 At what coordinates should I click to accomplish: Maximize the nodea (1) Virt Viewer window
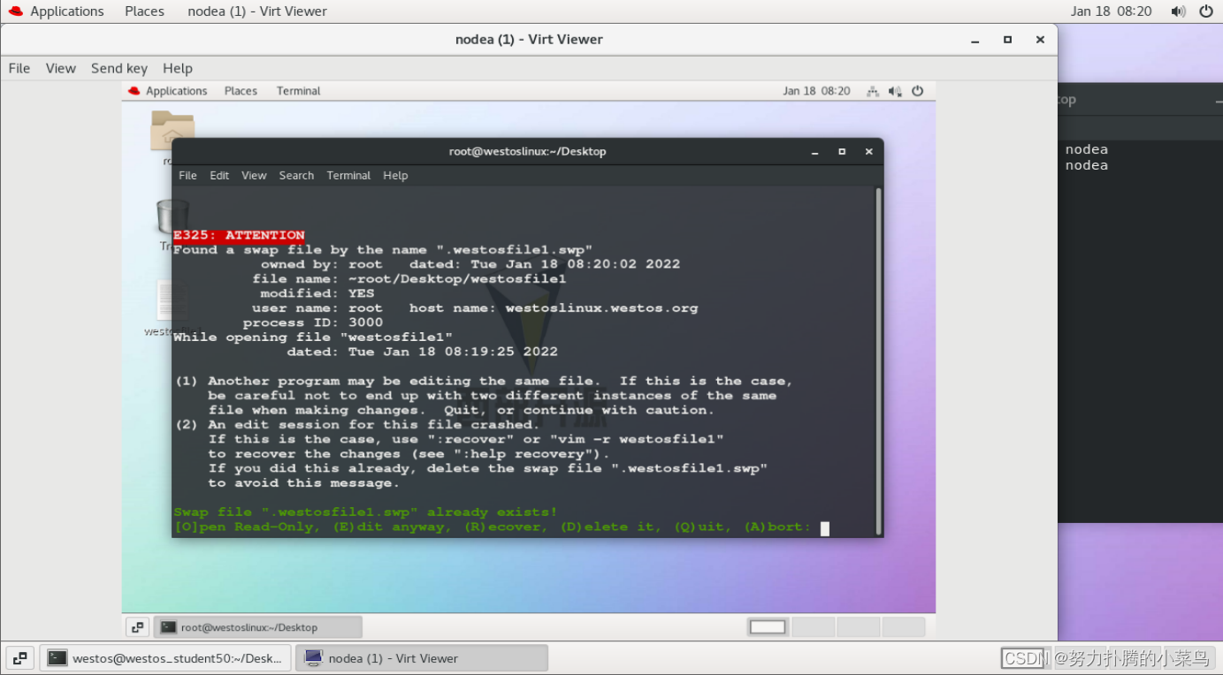[1007, 40]
